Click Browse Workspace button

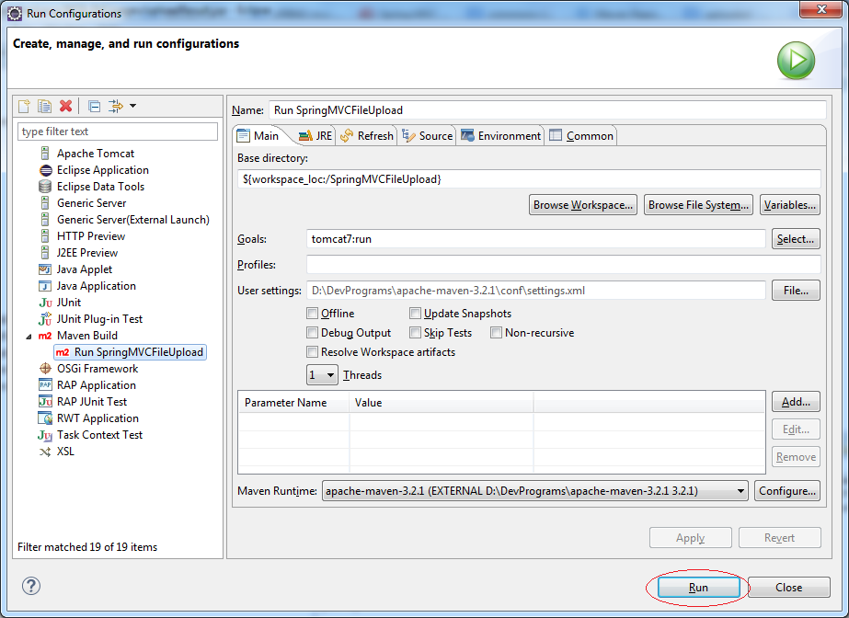[583, 205]
